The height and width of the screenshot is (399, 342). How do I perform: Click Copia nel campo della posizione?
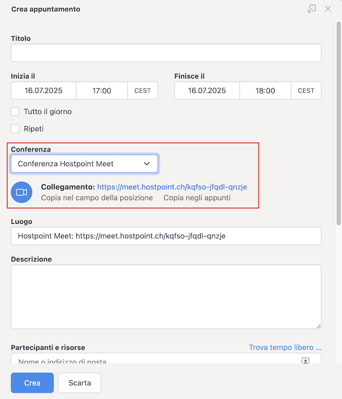tap(97, 198)
